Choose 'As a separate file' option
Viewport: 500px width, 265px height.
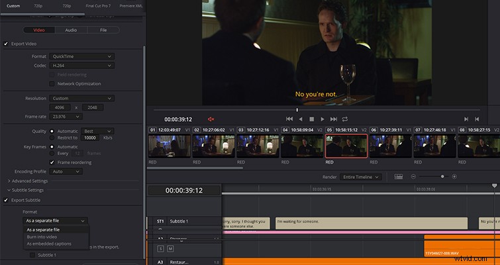point(56,230)
